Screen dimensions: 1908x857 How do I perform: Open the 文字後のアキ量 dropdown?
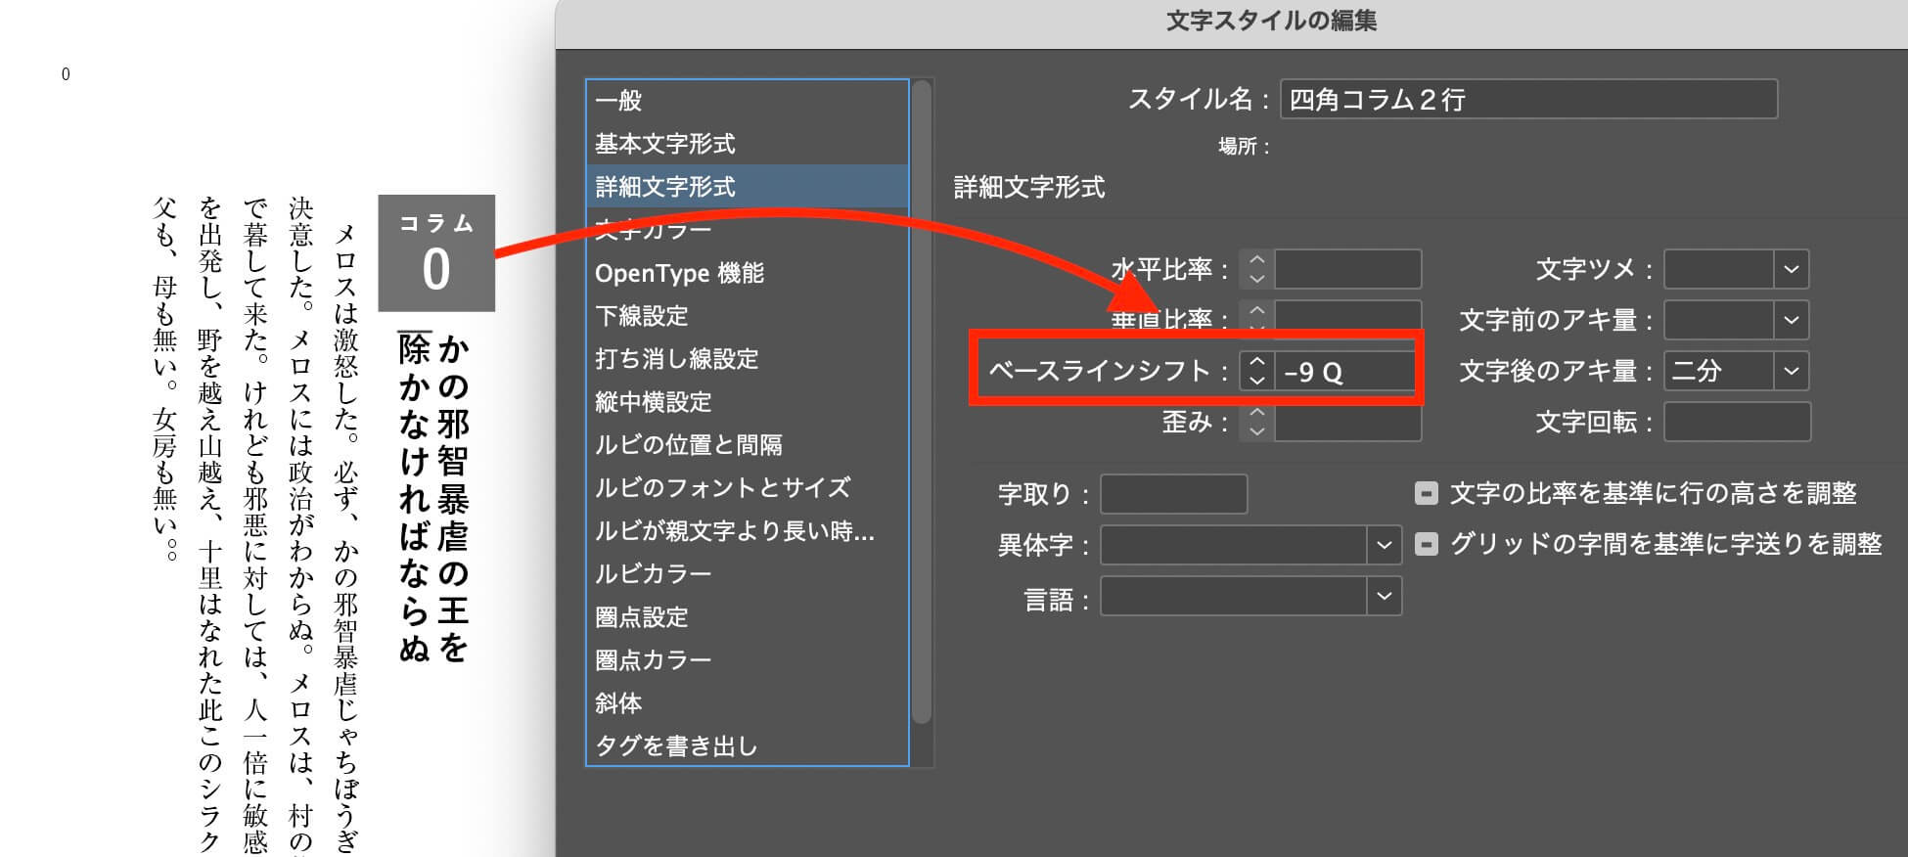1791,371
